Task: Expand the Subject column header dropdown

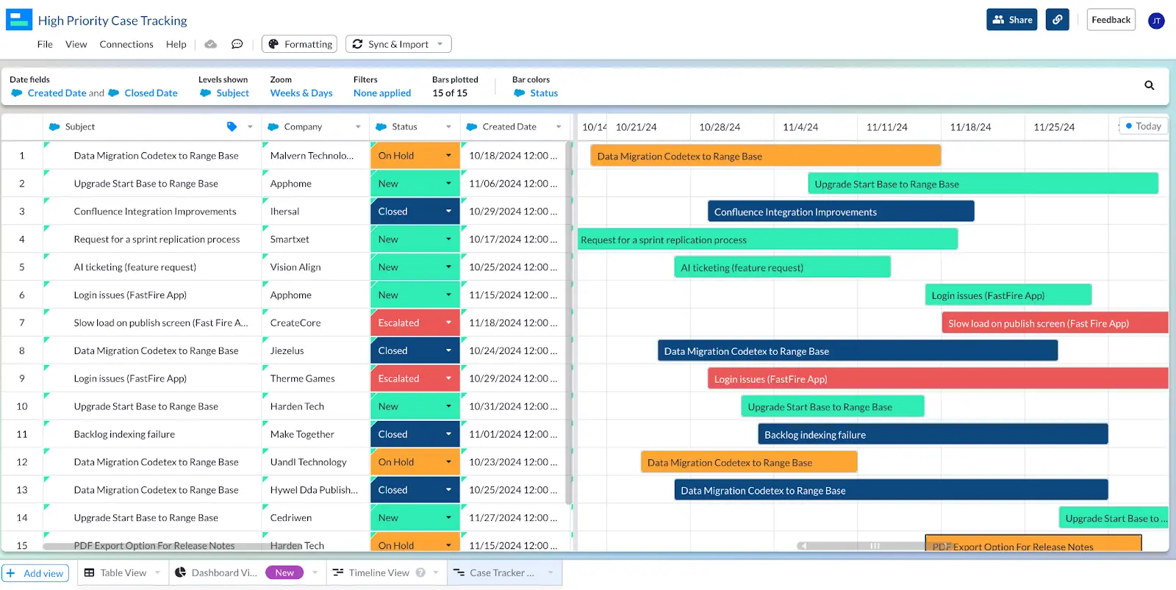Action: point(250,127)
